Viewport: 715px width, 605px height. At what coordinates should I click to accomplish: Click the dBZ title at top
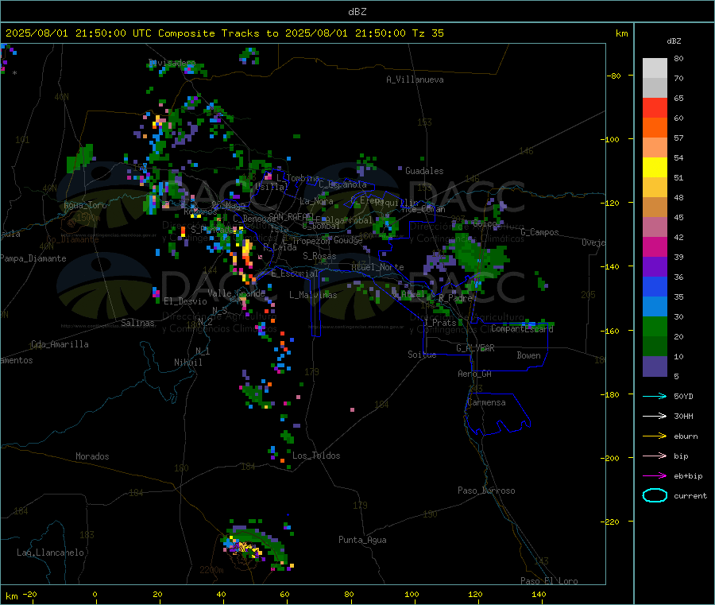tap(357, 12)
